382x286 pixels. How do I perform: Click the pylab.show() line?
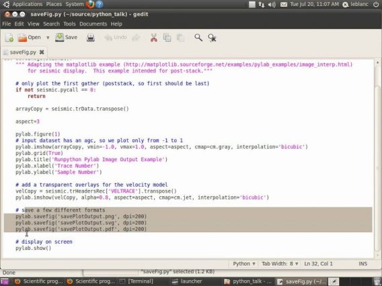point(34,248)
